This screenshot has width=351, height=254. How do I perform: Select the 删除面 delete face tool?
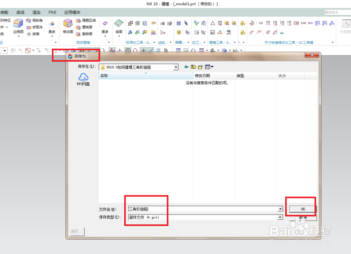(x=84, y=34)
